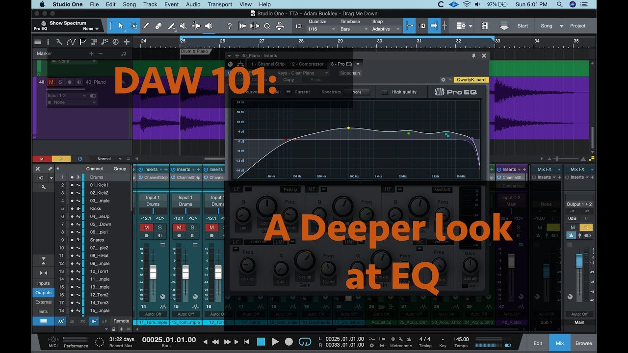The height and width of the screenshot is (353, 628).
Task: Click the channel 14 volume fader
Action: pos(153,272)
